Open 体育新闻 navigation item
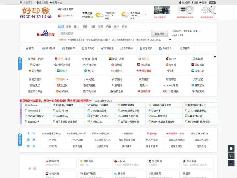The image size is (237, 178). click(88, 48)
